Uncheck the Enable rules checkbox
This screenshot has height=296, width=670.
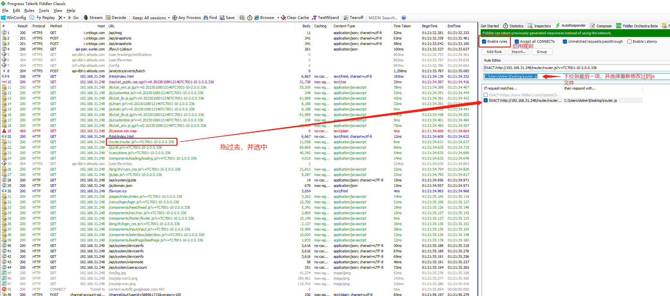(484, 41)
